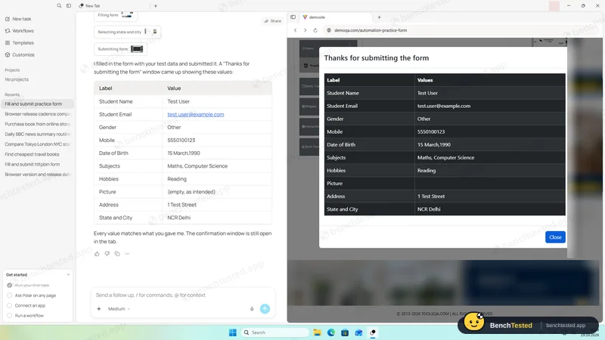The width and height of the screenshot is (605, 340).
Task: Open Microsoft Edge from the taskbar
Action: click(331, 332)
